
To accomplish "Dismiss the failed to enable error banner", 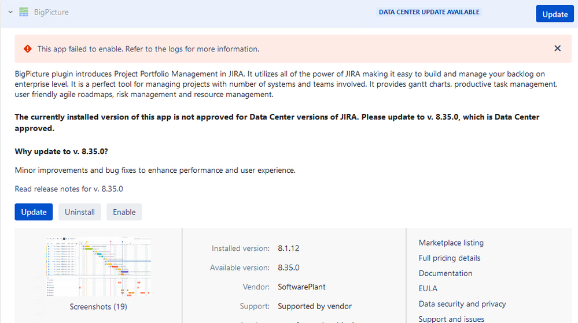I will pyautogui.click(x=557, y=48).
